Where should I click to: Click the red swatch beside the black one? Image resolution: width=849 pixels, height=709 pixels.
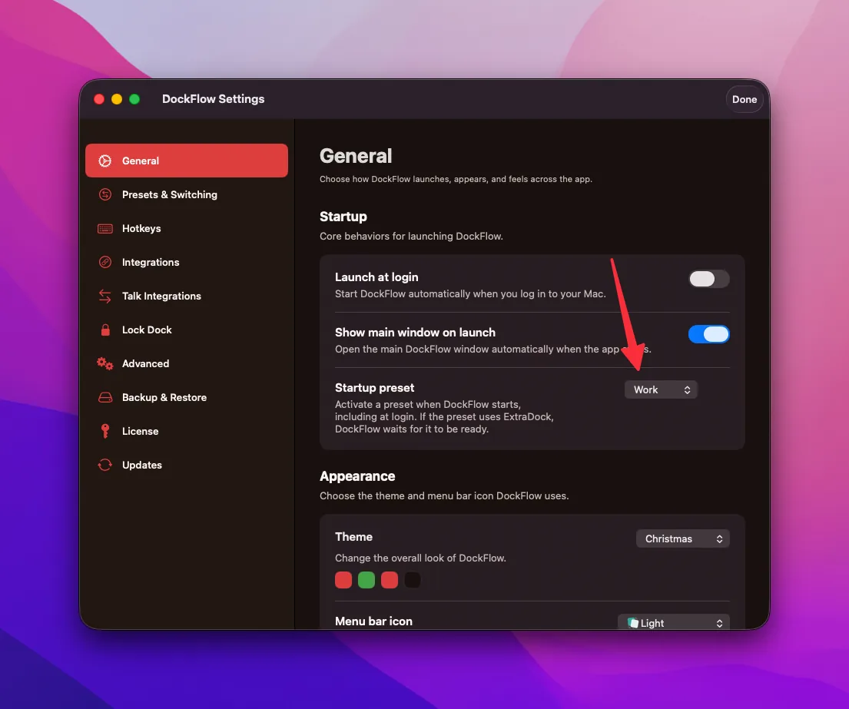tap(390, 580)
